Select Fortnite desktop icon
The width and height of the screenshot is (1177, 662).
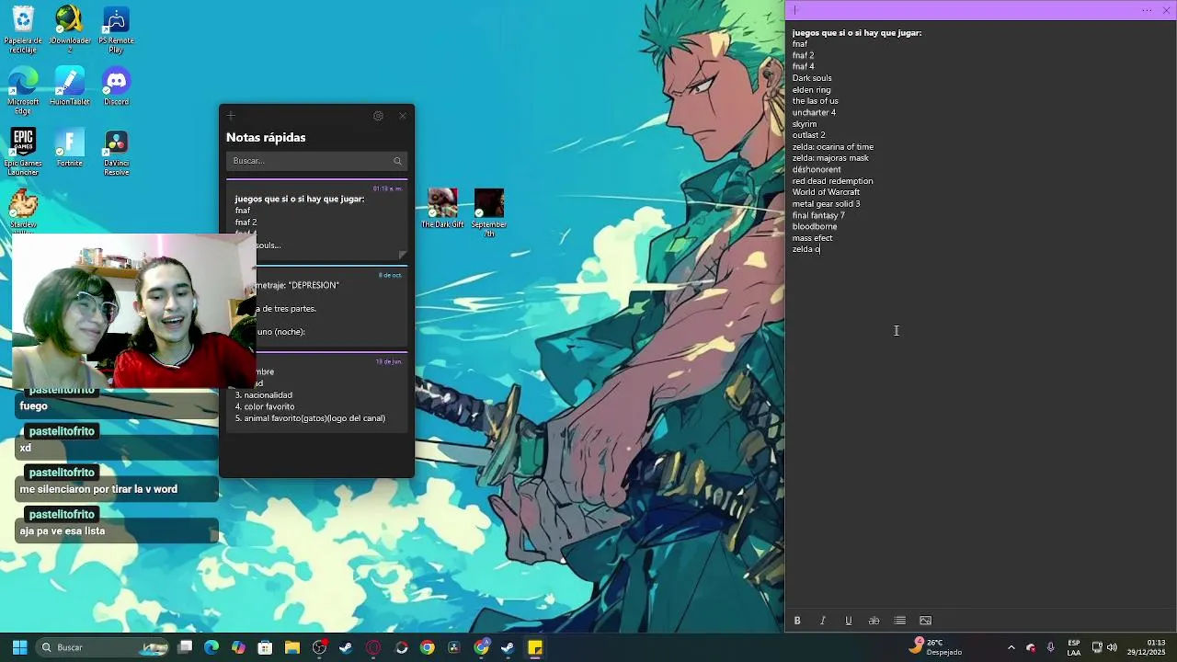[x=70, y=147]
